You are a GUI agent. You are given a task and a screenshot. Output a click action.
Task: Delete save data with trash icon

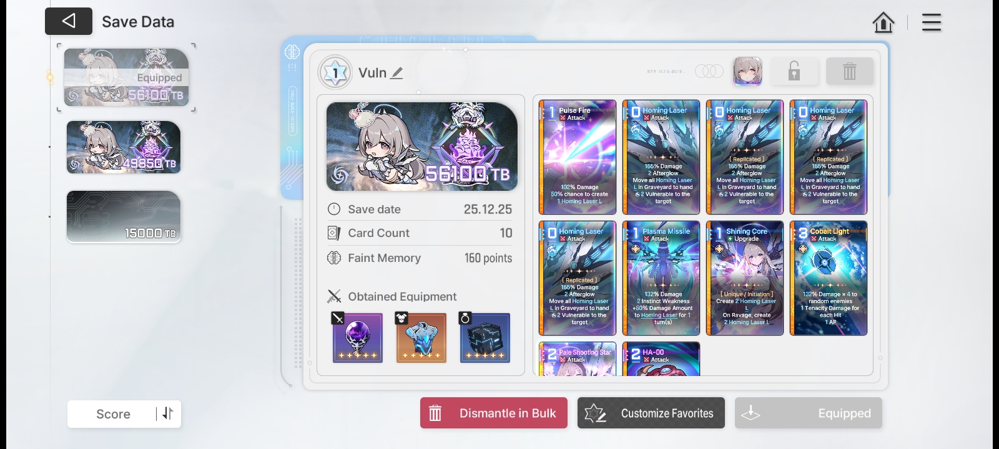tap(850, 71)
